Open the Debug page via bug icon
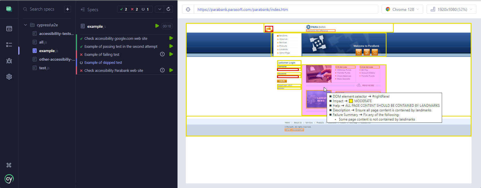The image size is (481, 188). (x=9, y=61)
